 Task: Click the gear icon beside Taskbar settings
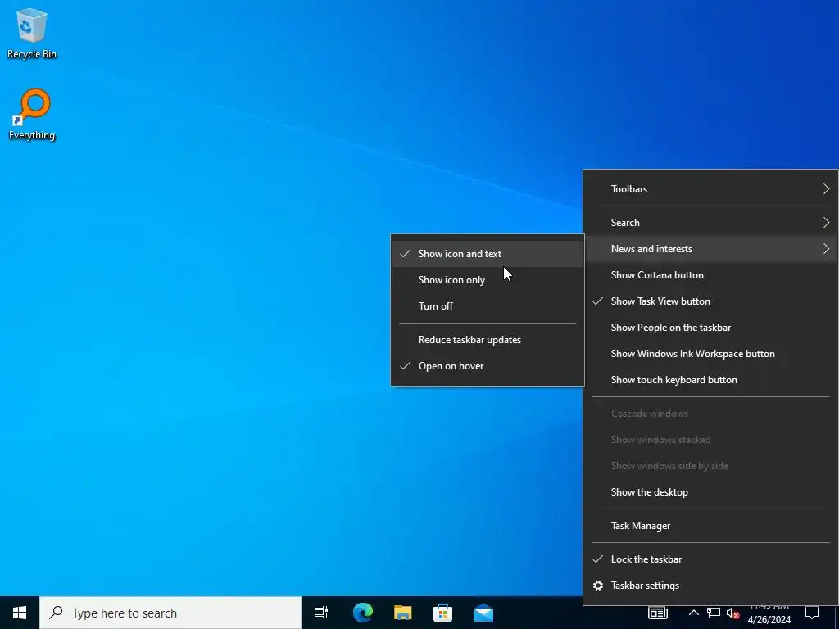coord(598,586)
